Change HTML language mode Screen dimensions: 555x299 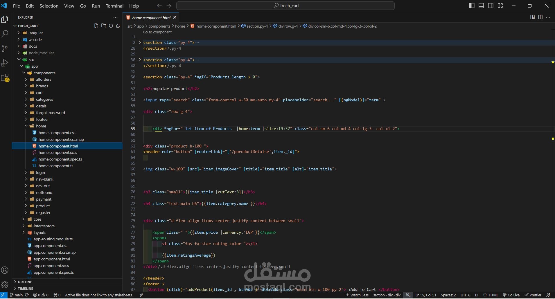click(493, 295)
